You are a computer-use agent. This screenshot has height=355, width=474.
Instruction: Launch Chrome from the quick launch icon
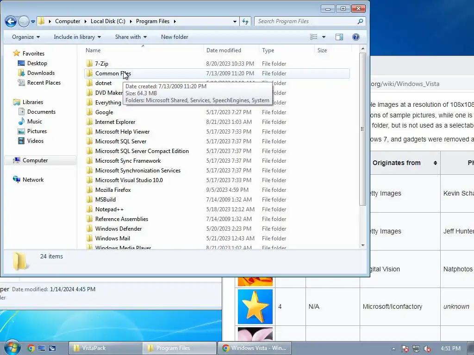[31, 348]
